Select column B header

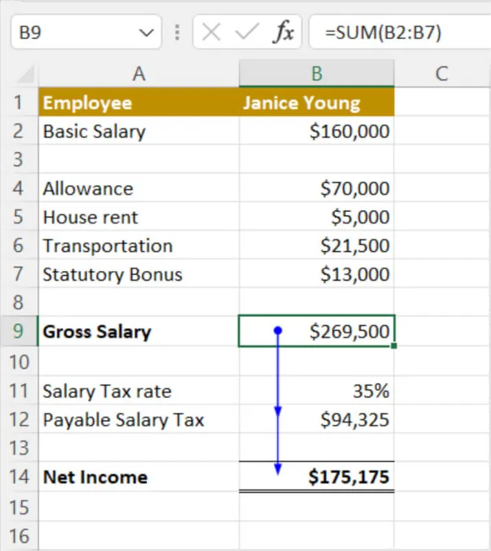[x=317, y=73]
